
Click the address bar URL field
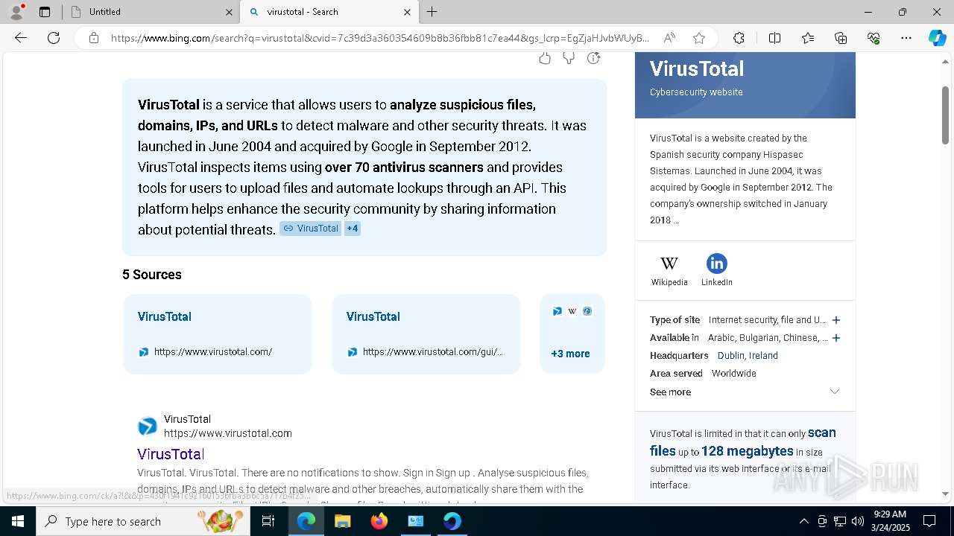point(380,38)
